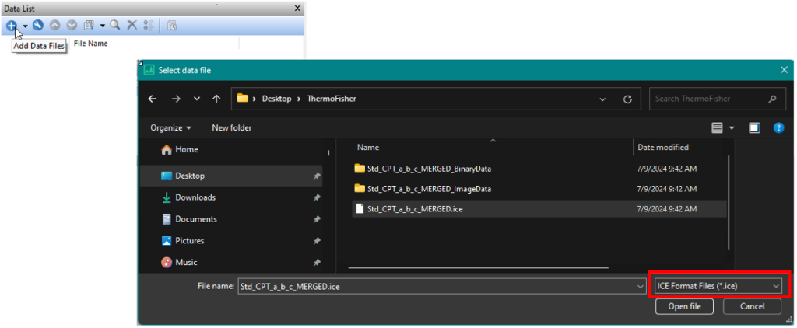Click the move up arrow icon
This screenshot has width=797, height=328.
54,26
